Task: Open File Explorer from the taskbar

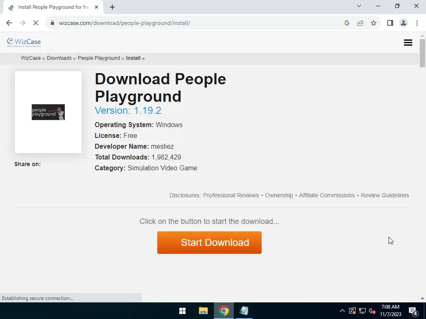Action: click(x=203, y=311)
